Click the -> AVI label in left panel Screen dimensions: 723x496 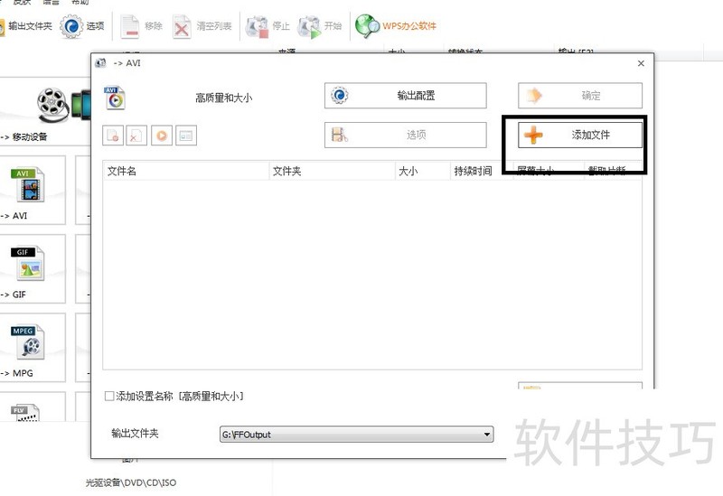14,216
